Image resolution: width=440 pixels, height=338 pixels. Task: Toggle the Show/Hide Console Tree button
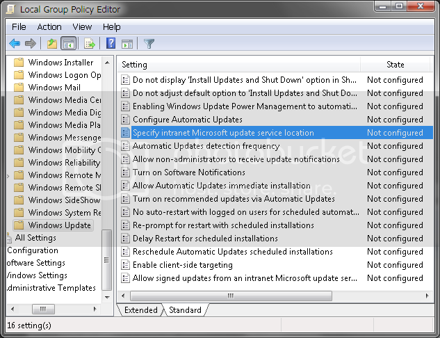pyautogui.click(x=68, y=44)
